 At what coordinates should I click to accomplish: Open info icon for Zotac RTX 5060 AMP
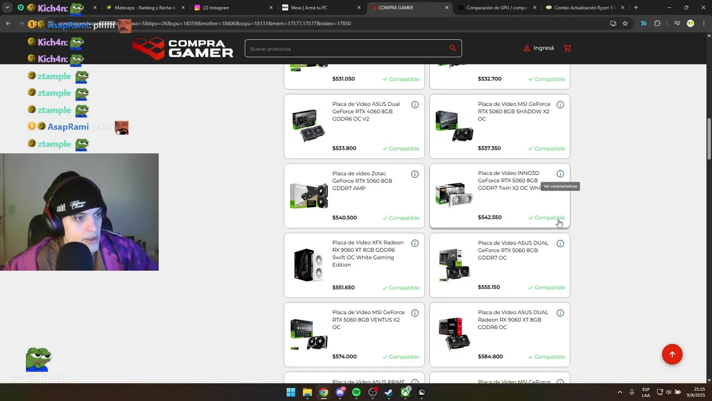[x=414, y=174]
